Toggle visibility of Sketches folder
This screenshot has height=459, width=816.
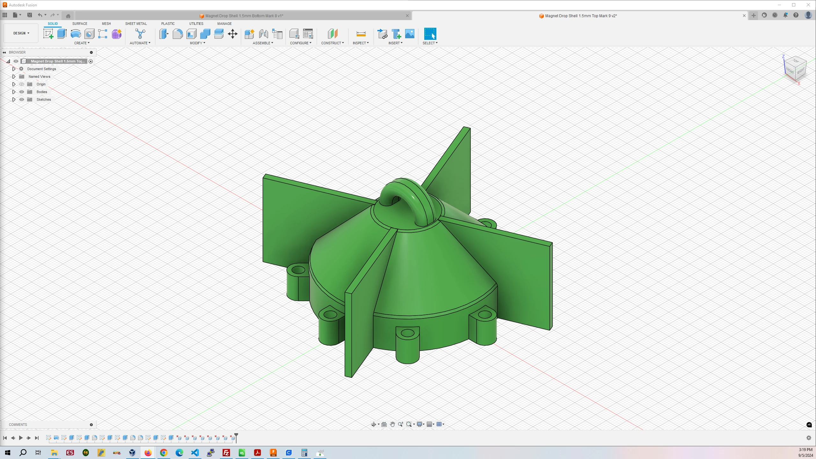pyautogui.click(x=21, y=99)
